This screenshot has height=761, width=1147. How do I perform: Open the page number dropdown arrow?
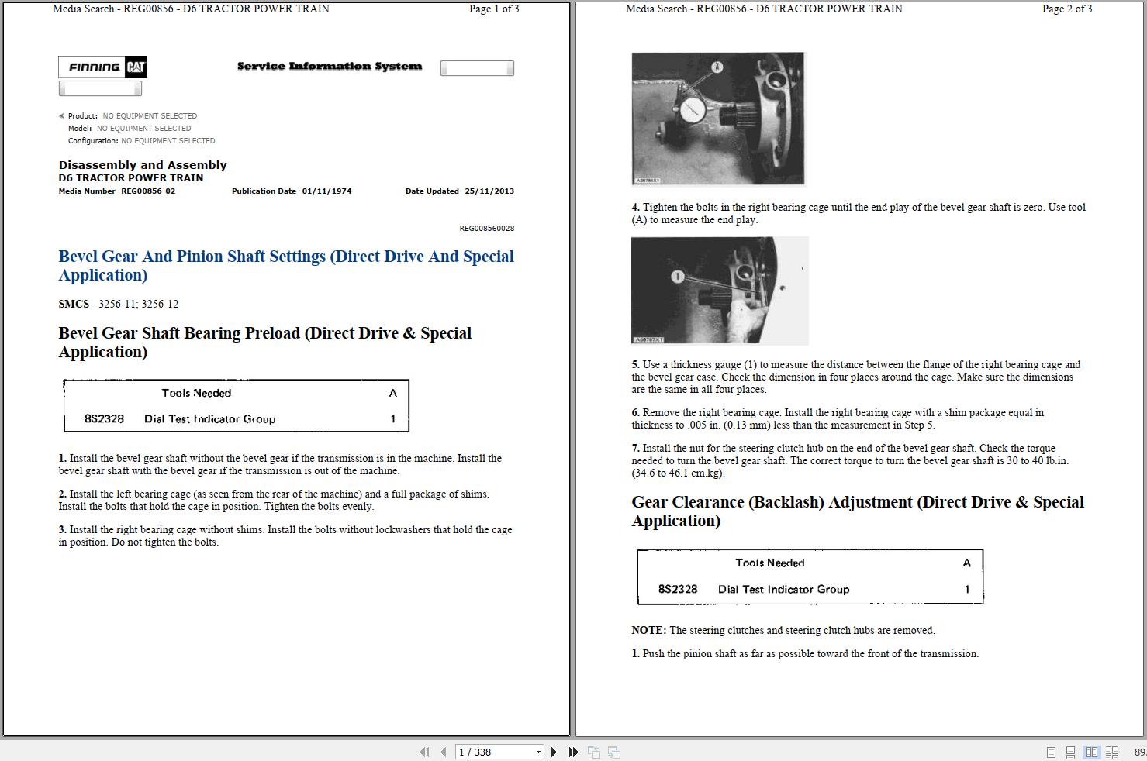(538, 752)
